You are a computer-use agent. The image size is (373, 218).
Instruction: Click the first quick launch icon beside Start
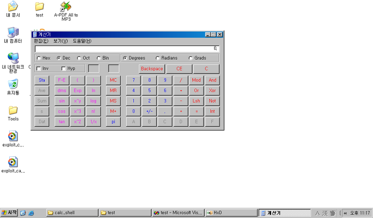tap(23, 213)
